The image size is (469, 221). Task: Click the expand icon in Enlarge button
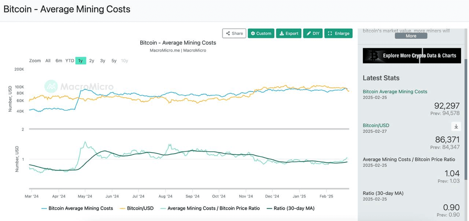[x=330, y=33]
